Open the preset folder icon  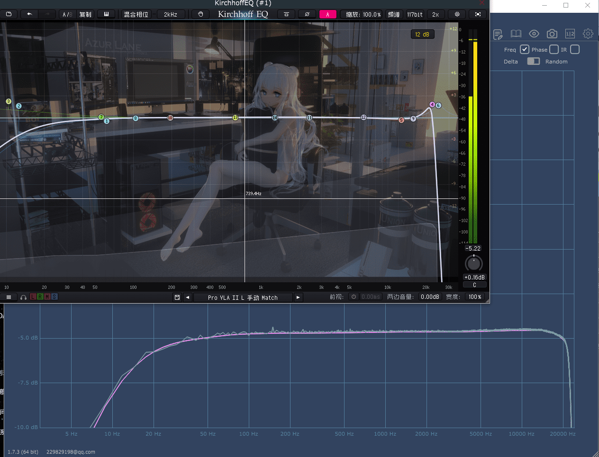9,14
